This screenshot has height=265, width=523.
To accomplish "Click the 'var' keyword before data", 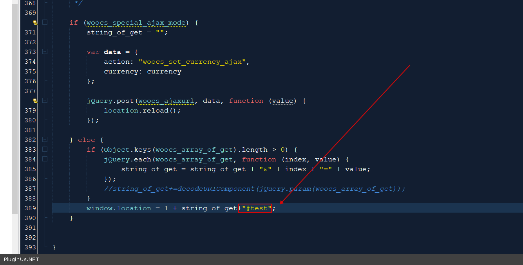I will pos(93,52).
